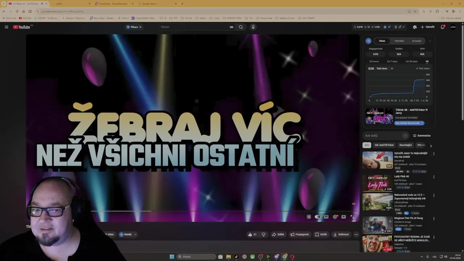Switch vidIQ panel to AI Coach tab
464x261 pixels.
tap(417, 41)
